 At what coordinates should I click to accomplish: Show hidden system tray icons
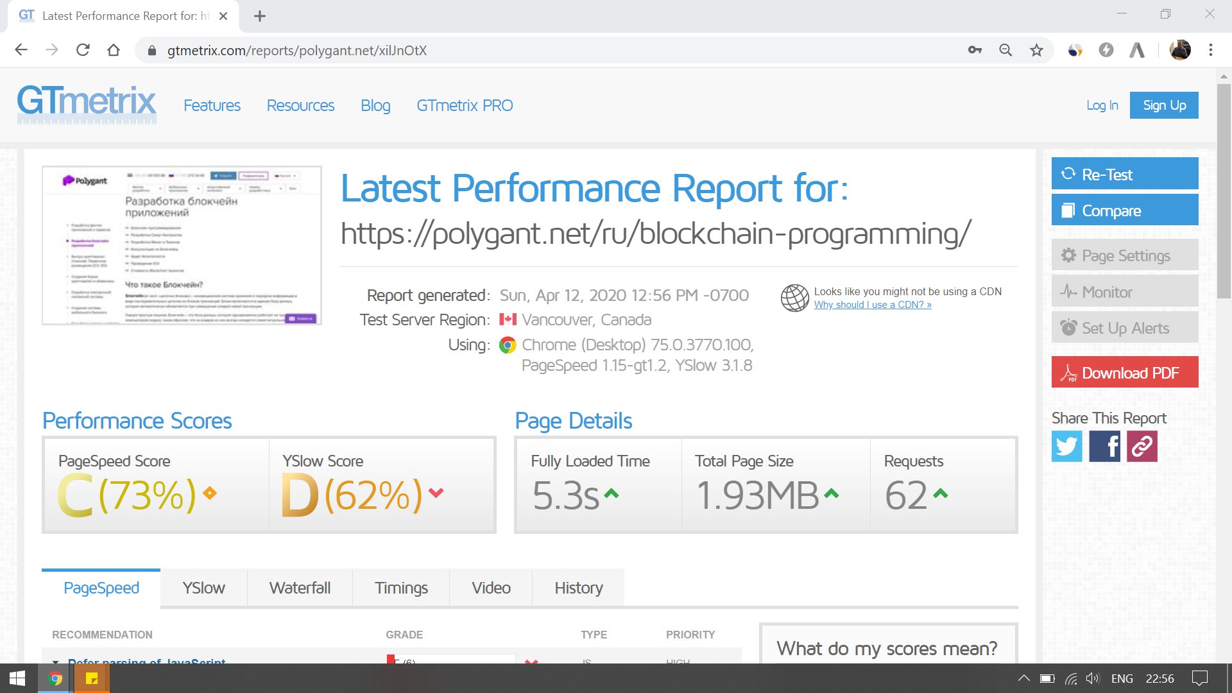coord(1024,678)
